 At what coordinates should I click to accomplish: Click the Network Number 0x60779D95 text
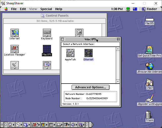tap(83, 94)
